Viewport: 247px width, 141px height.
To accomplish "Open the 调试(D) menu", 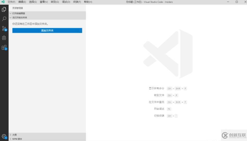I will [x=66, y=2].
